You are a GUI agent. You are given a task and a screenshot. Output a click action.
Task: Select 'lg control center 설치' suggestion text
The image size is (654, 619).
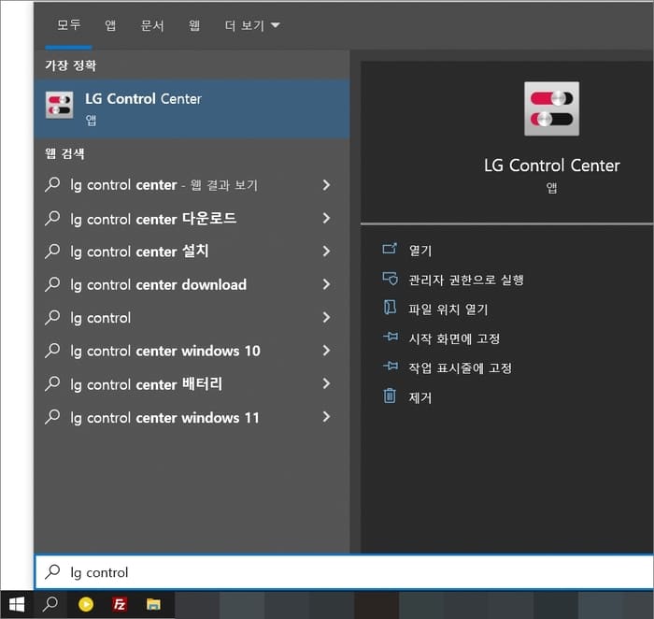139,252
